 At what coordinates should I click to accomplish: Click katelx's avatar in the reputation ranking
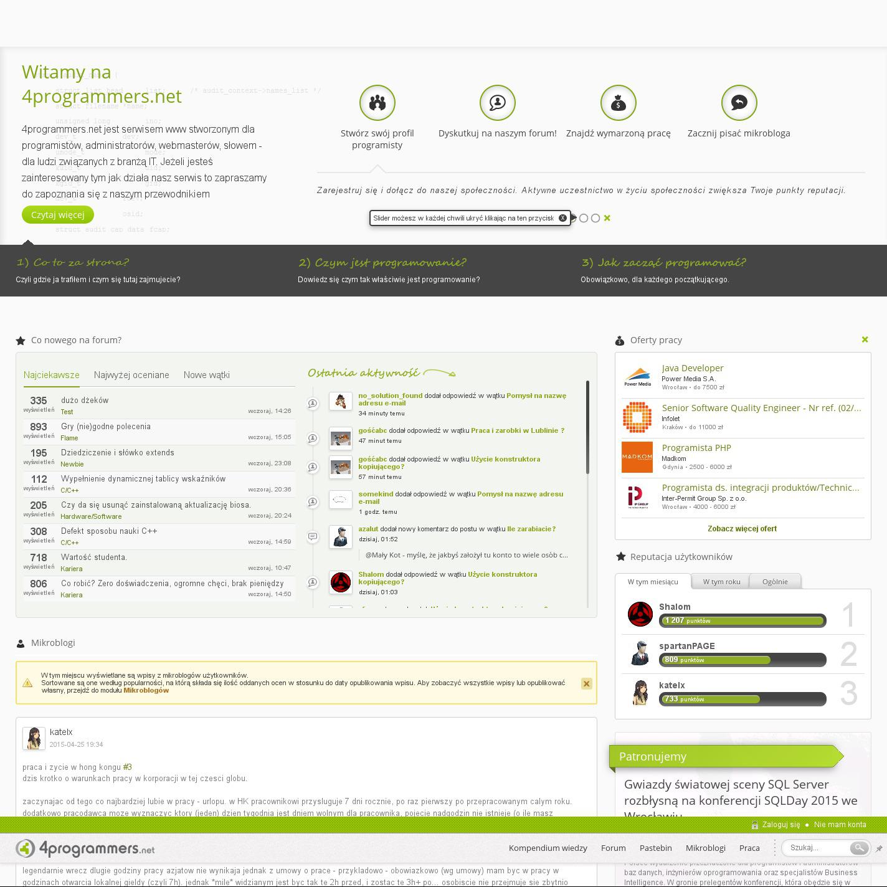640,693
